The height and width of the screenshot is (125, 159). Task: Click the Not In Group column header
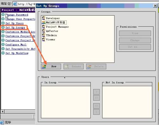pyautogui.click(x=127, y=84)
